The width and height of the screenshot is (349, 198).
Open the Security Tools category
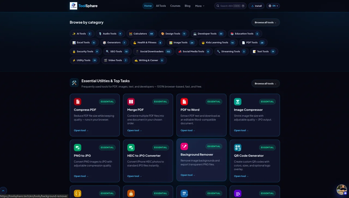coord(86,52)
